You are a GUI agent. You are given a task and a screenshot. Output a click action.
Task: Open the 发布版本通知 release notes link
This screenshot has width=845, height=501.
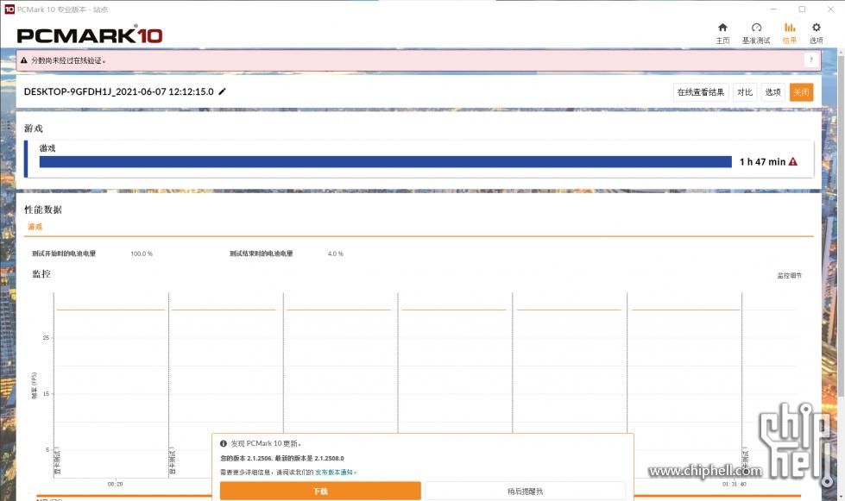pos(335,473)
